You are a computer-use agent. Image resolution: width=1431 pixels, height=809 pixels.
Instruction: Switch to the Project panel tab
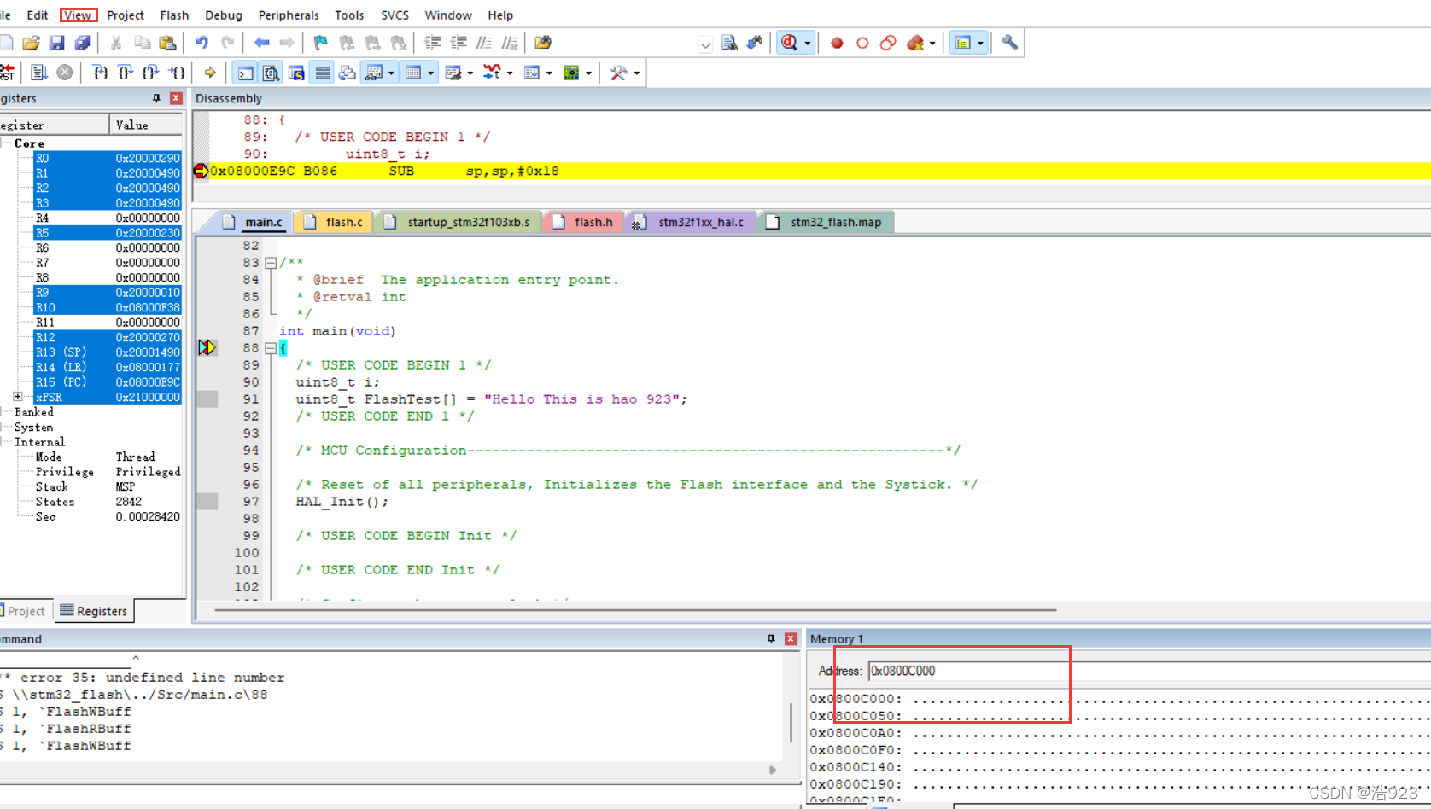point(25,611)
